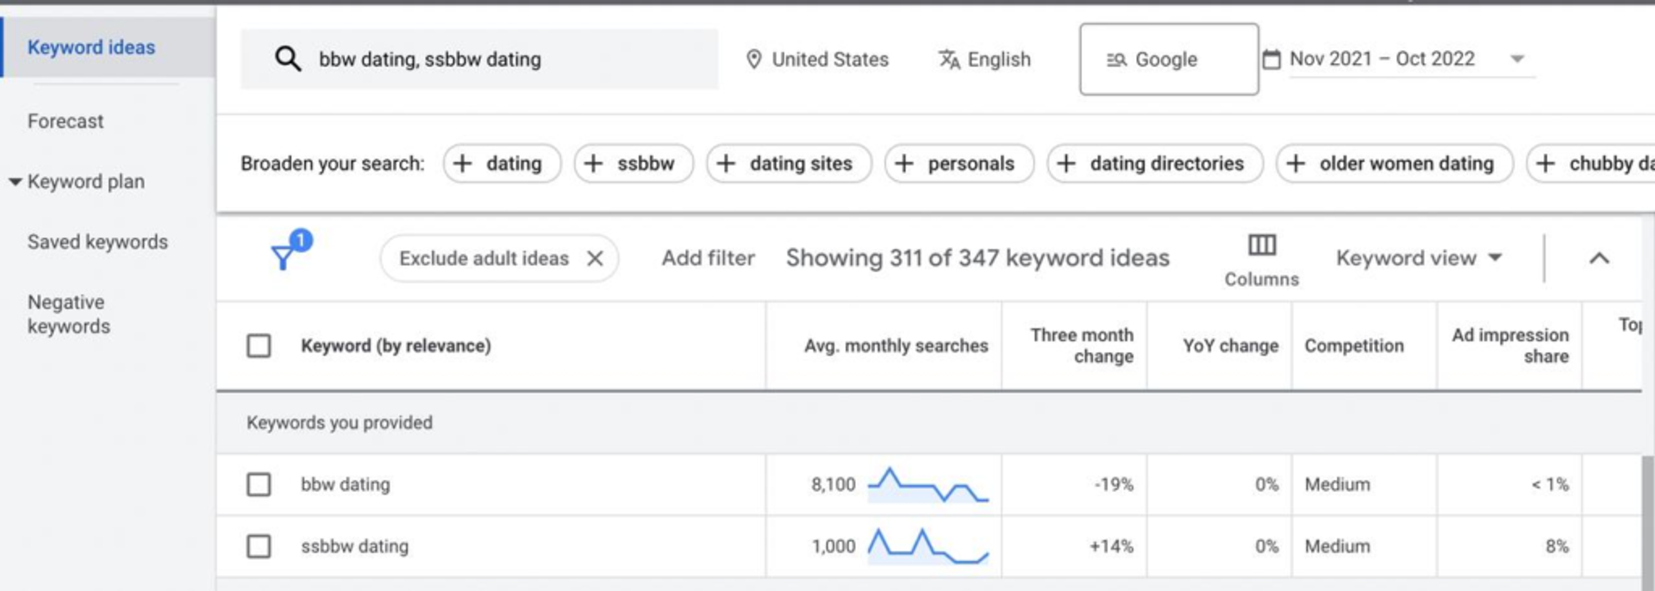The width and height of the screenshot is (1655, 591).
Task: Click the calendar icon for date range
Action: click(1271, 59)
